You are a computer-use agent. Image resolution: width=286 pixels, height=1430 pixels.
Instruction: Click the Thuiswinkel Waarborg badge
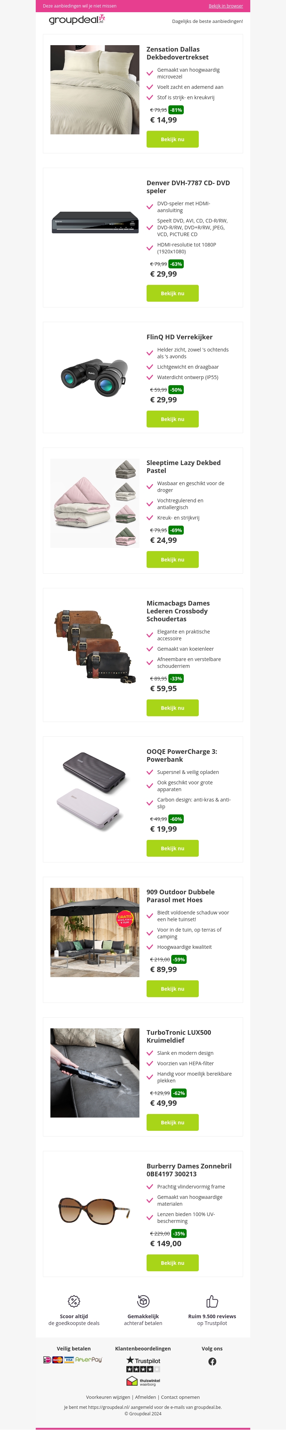tap(143, 1381)
